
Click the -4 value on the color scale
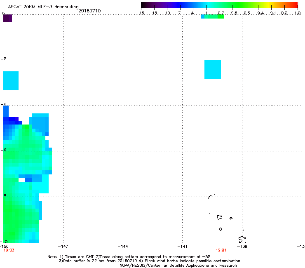(x=191, y=13)
